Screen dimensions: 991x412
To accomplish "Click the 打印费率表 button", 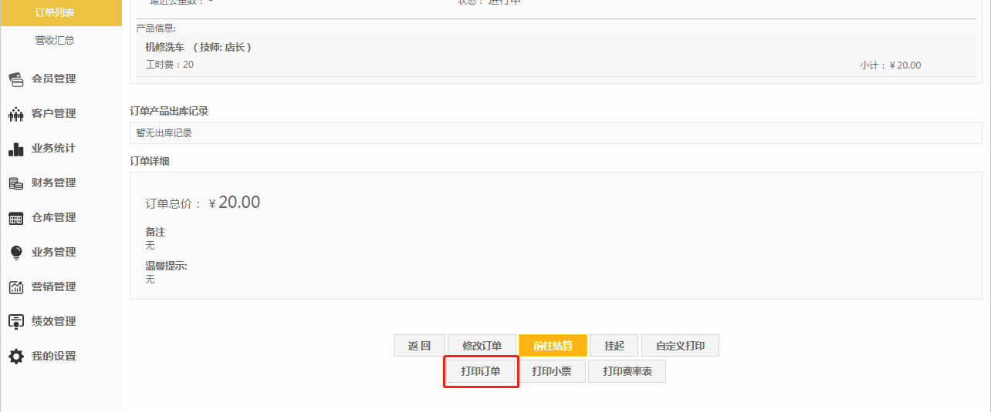I will click(x=627, y=371).
